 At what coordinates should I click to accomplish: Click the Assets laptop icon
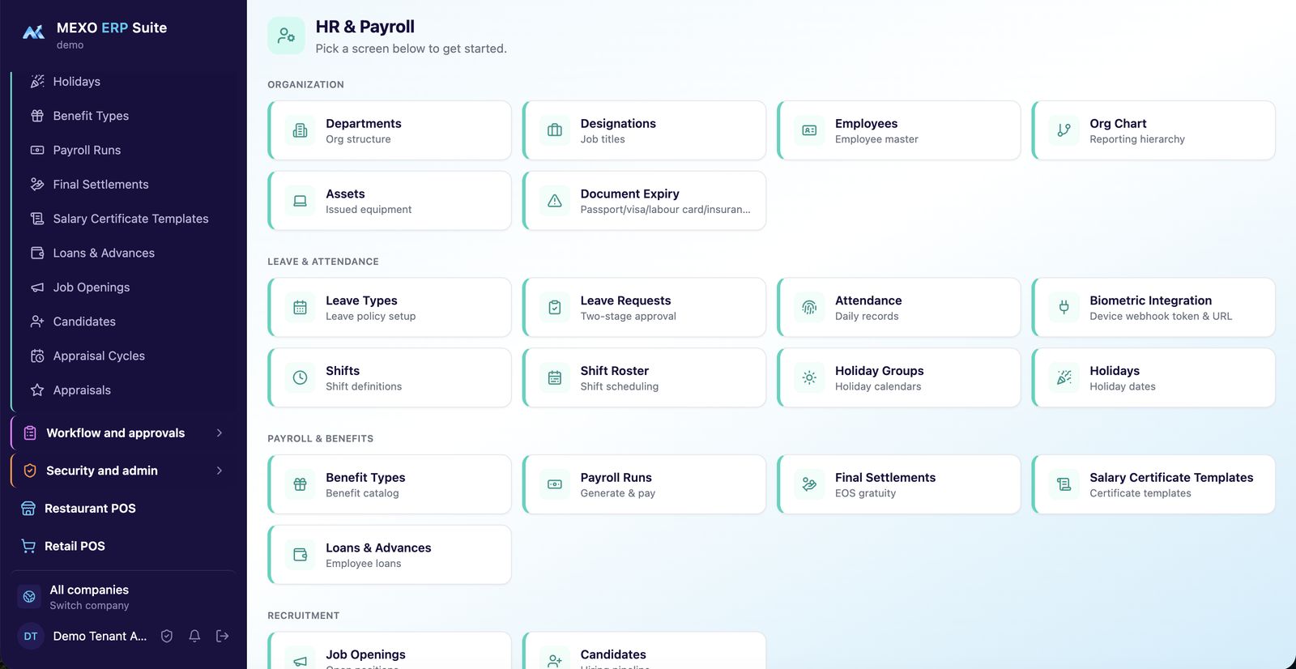[300, 201]
